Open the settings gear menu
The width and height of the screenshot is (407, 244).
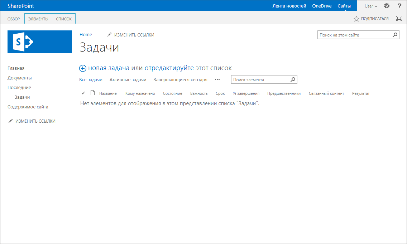(x=387, y=6)
